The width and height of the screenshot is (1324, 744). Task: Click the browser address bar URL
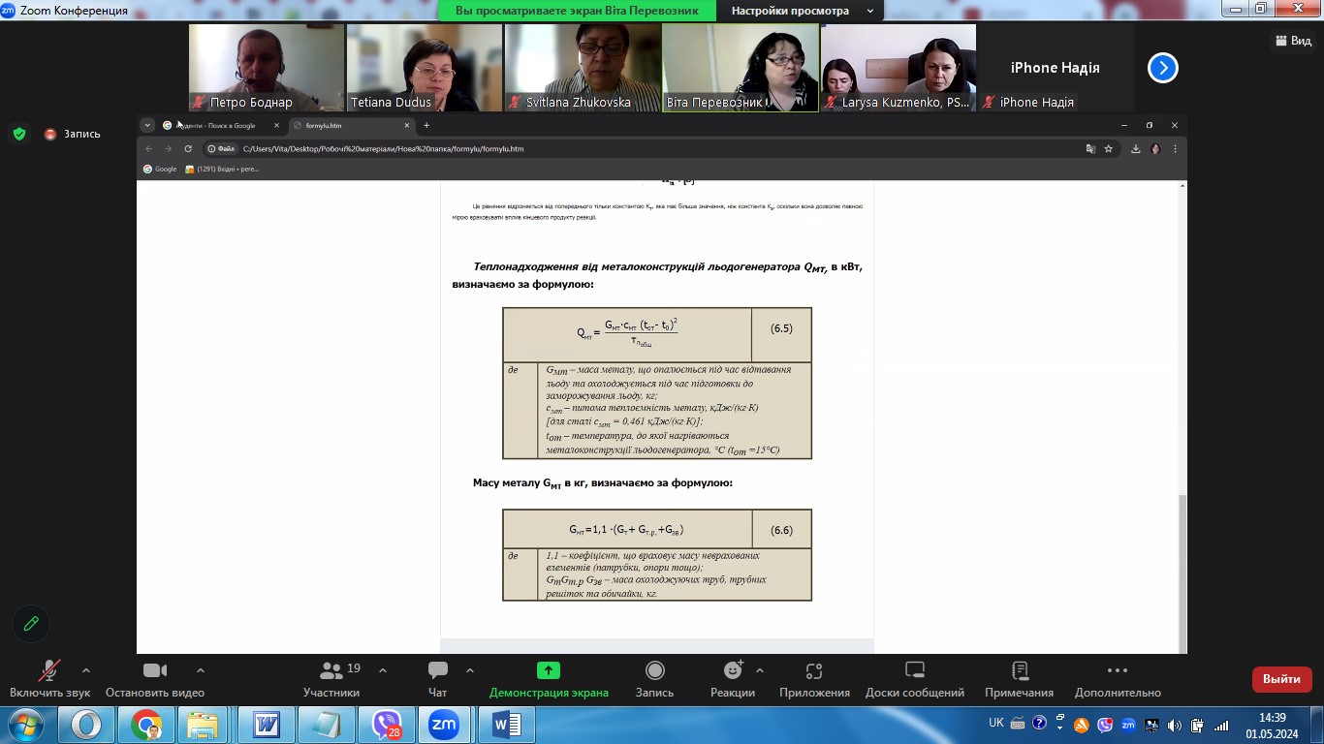pyautogui.click(x=384, y=149)
